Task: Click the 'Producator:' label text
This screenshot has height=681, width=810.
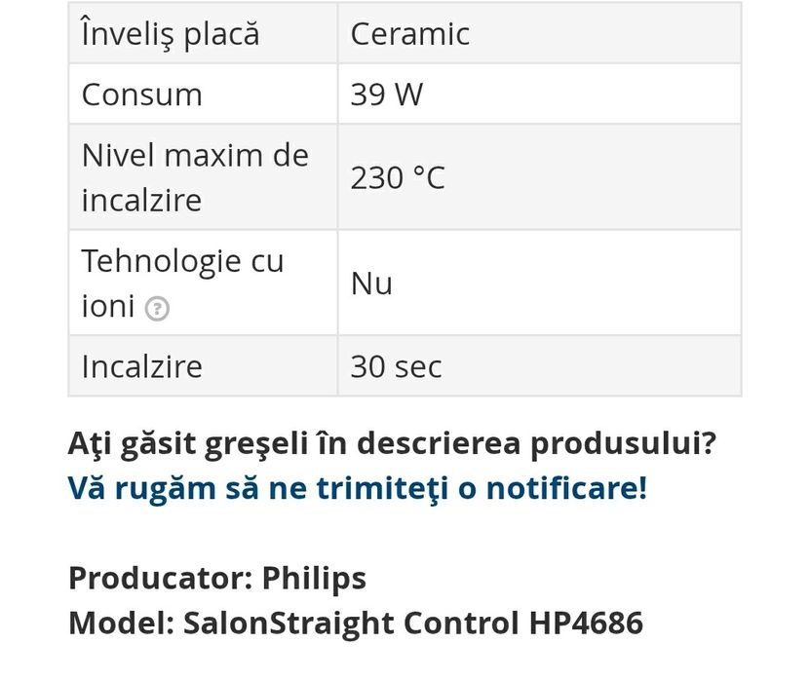Action: [x=160, y=578]
